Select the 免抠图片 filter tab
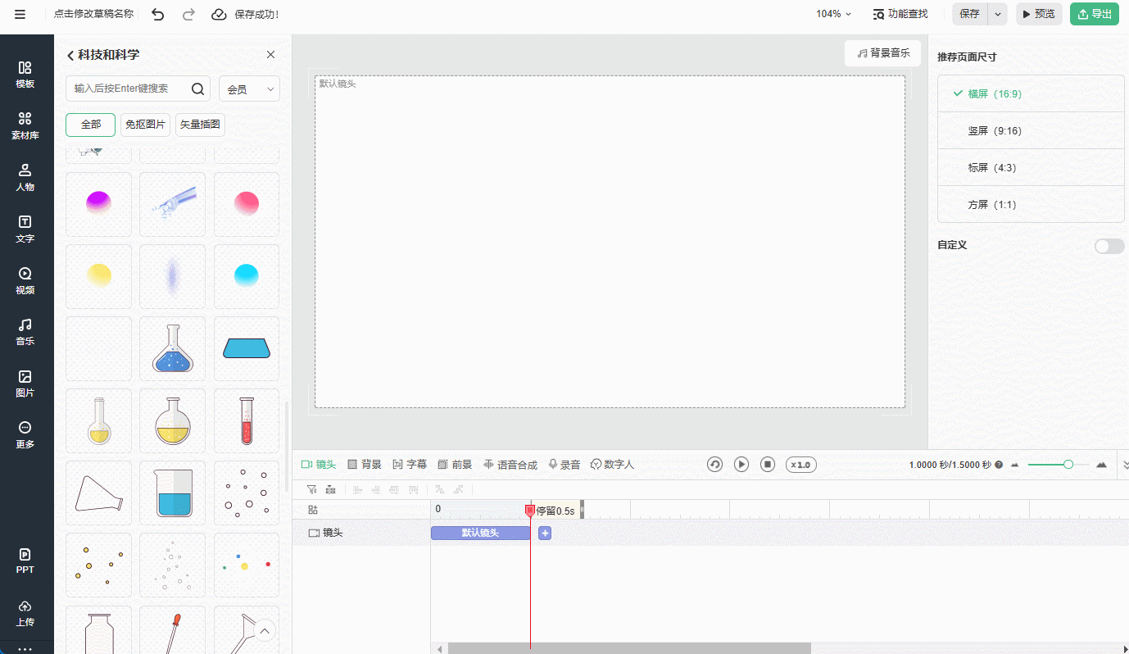Image resolution: width=1129 pixels, height=654 pixels. [x=145, y=125]
